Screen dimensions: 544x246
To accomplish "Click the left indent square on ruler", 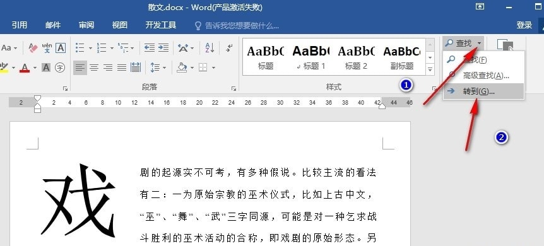I will coord(37,110).
